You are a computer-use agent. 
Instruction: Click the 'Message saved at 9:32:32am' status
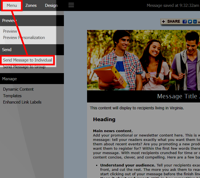click(x=173, y=5)
